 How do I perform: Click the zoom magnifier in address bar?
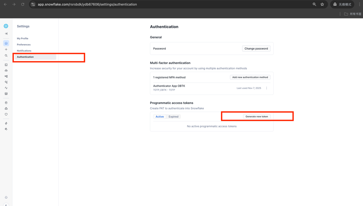[314, 4]
